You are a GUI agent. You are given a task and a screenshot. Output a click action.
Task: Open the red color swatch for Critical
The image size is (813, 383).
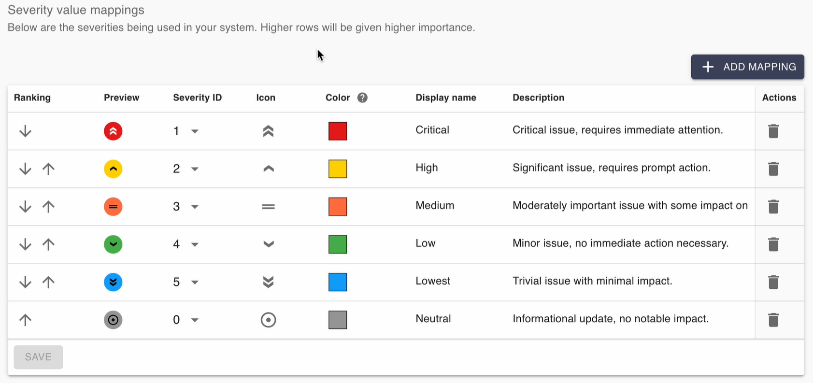[338, 131]
